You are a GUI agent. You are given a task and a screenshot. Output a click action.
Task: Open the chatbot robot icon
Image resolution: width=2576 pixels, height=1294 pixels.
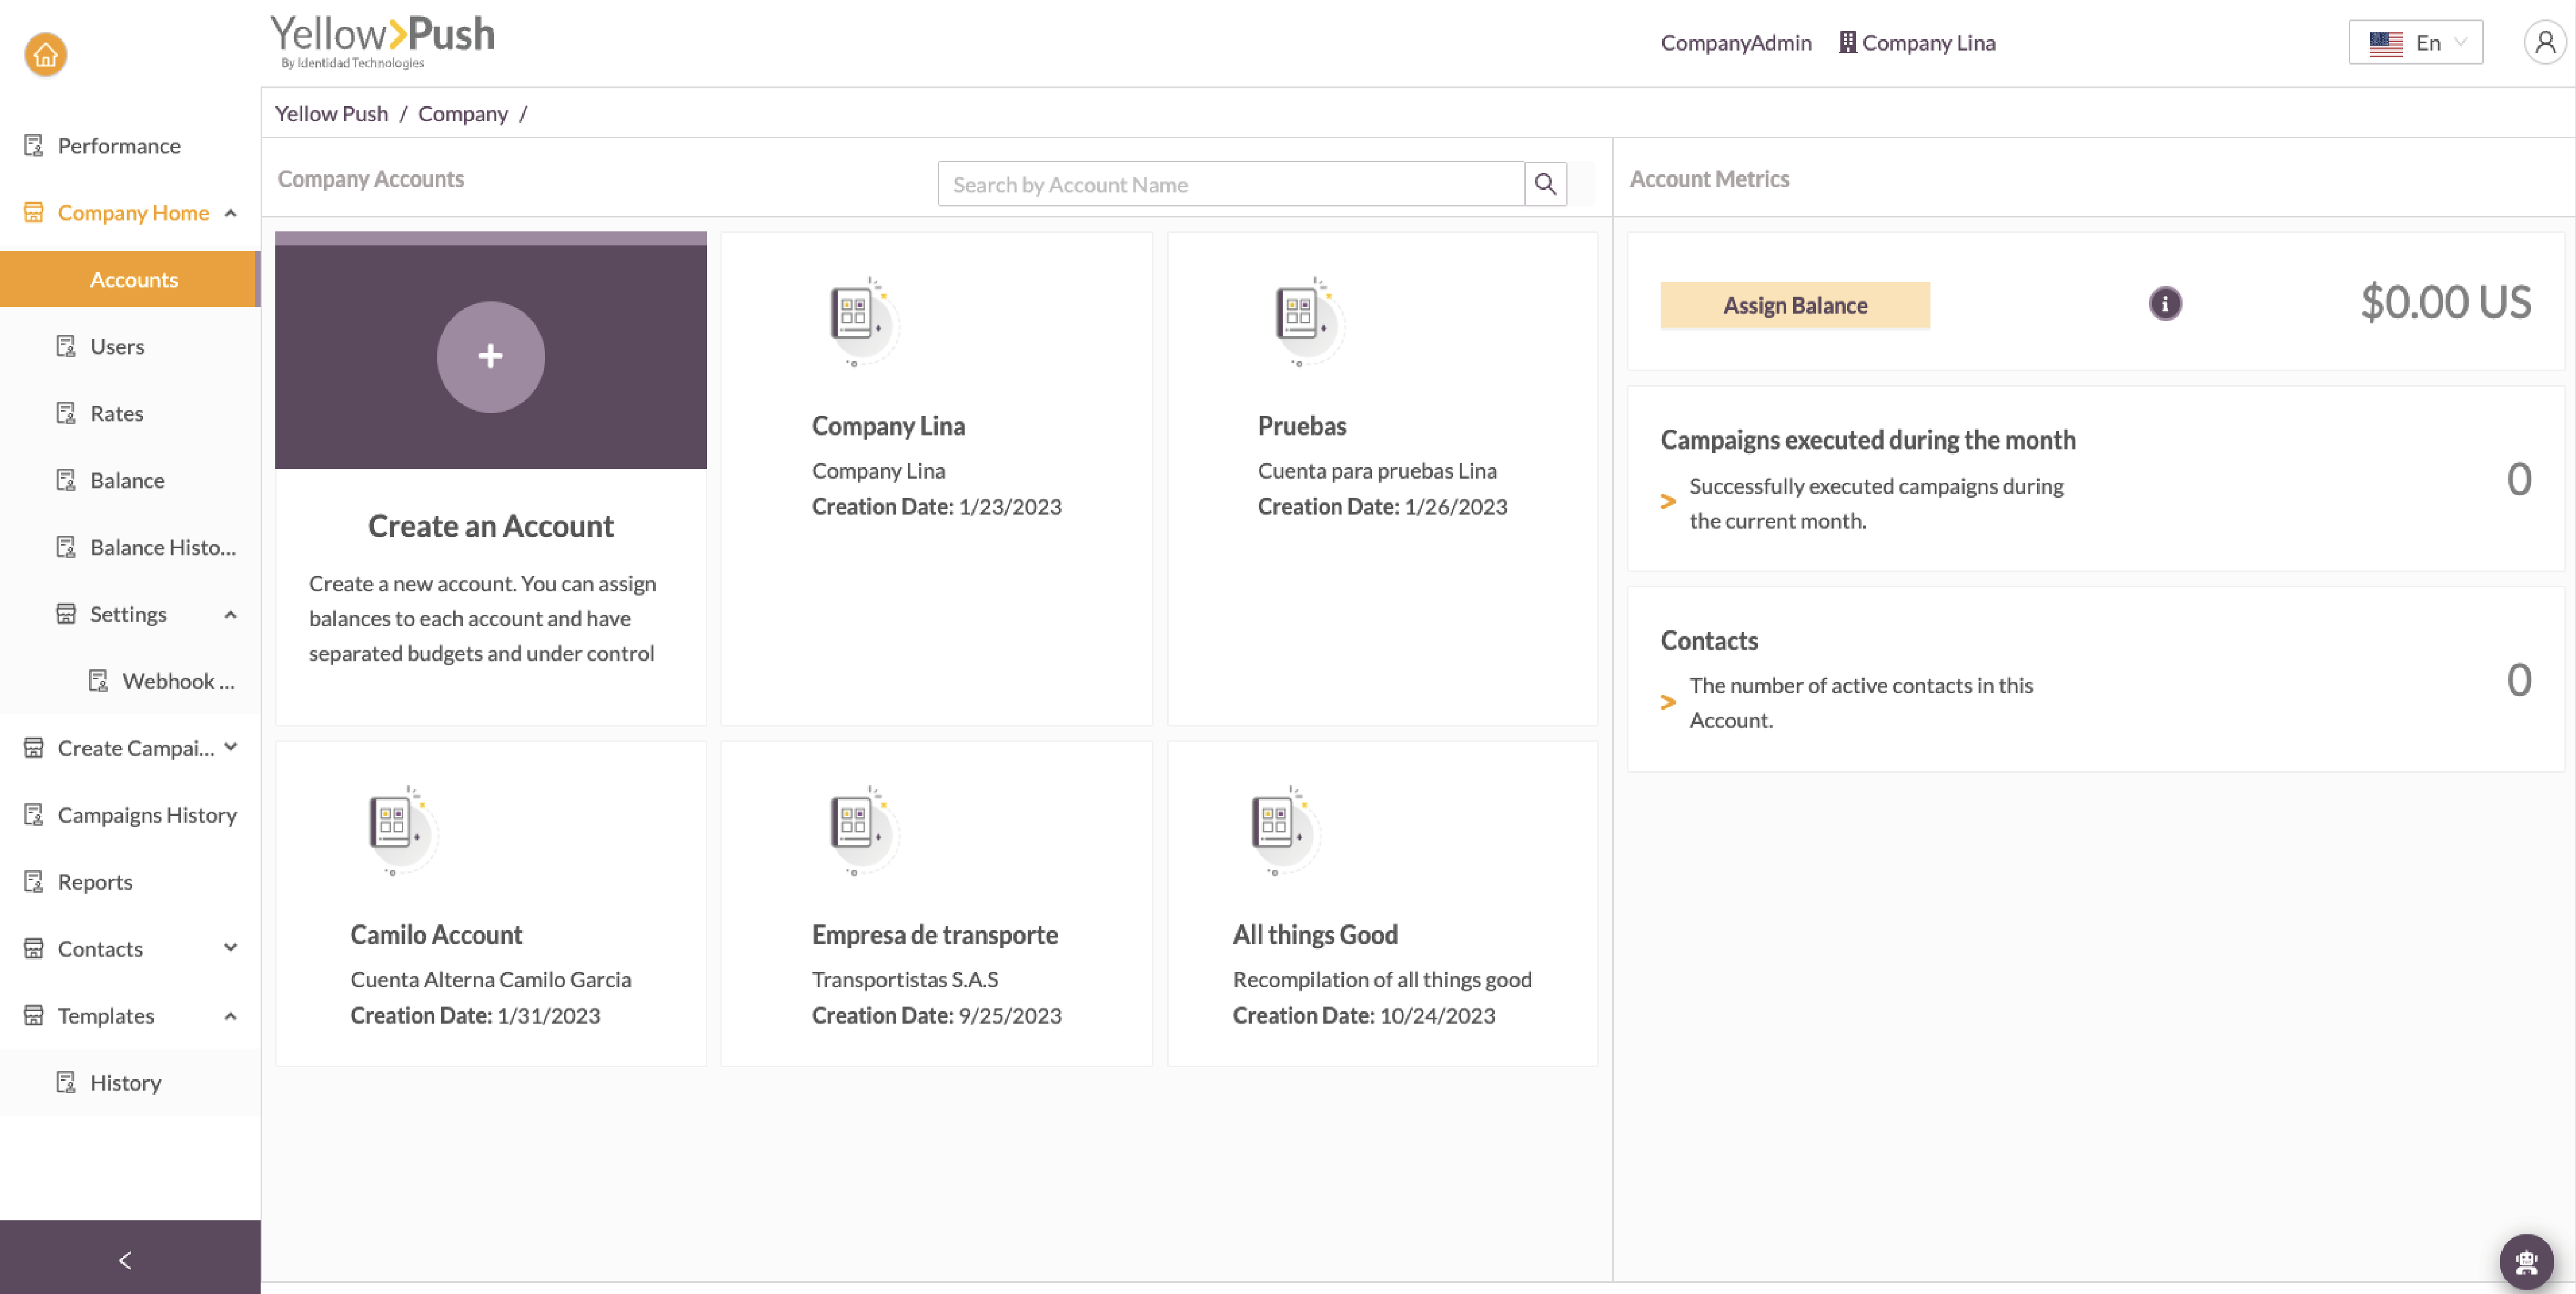click(x=2526, y=1262)
